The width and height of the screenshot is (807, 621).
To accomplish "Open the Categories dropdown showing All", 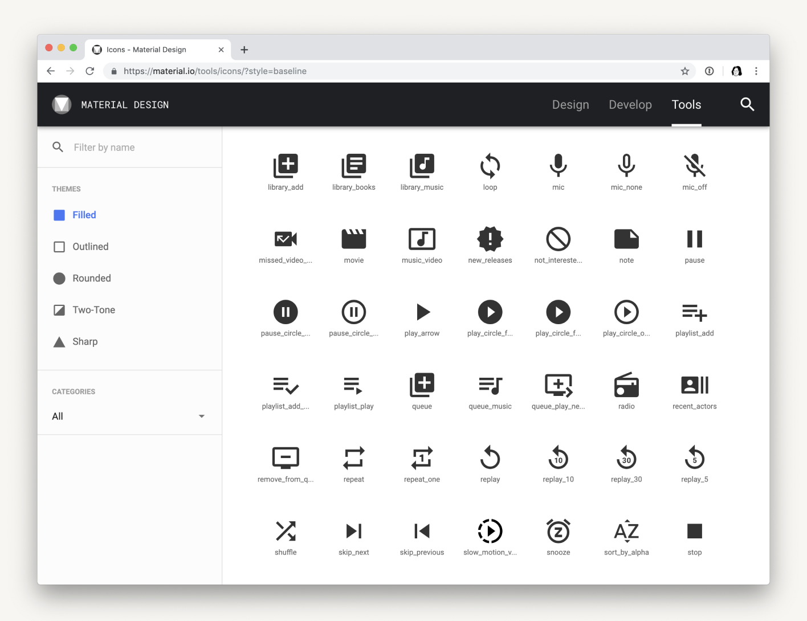I will pos(129,416).
